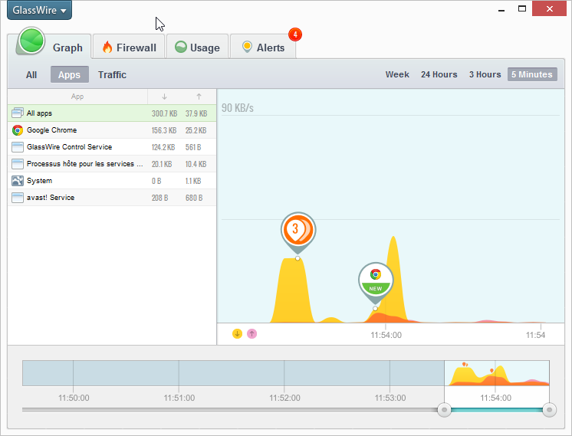The height and width of the screenshot is (436, 572).
Task: Open the Usage tab
Action: (x=197, y=47)
